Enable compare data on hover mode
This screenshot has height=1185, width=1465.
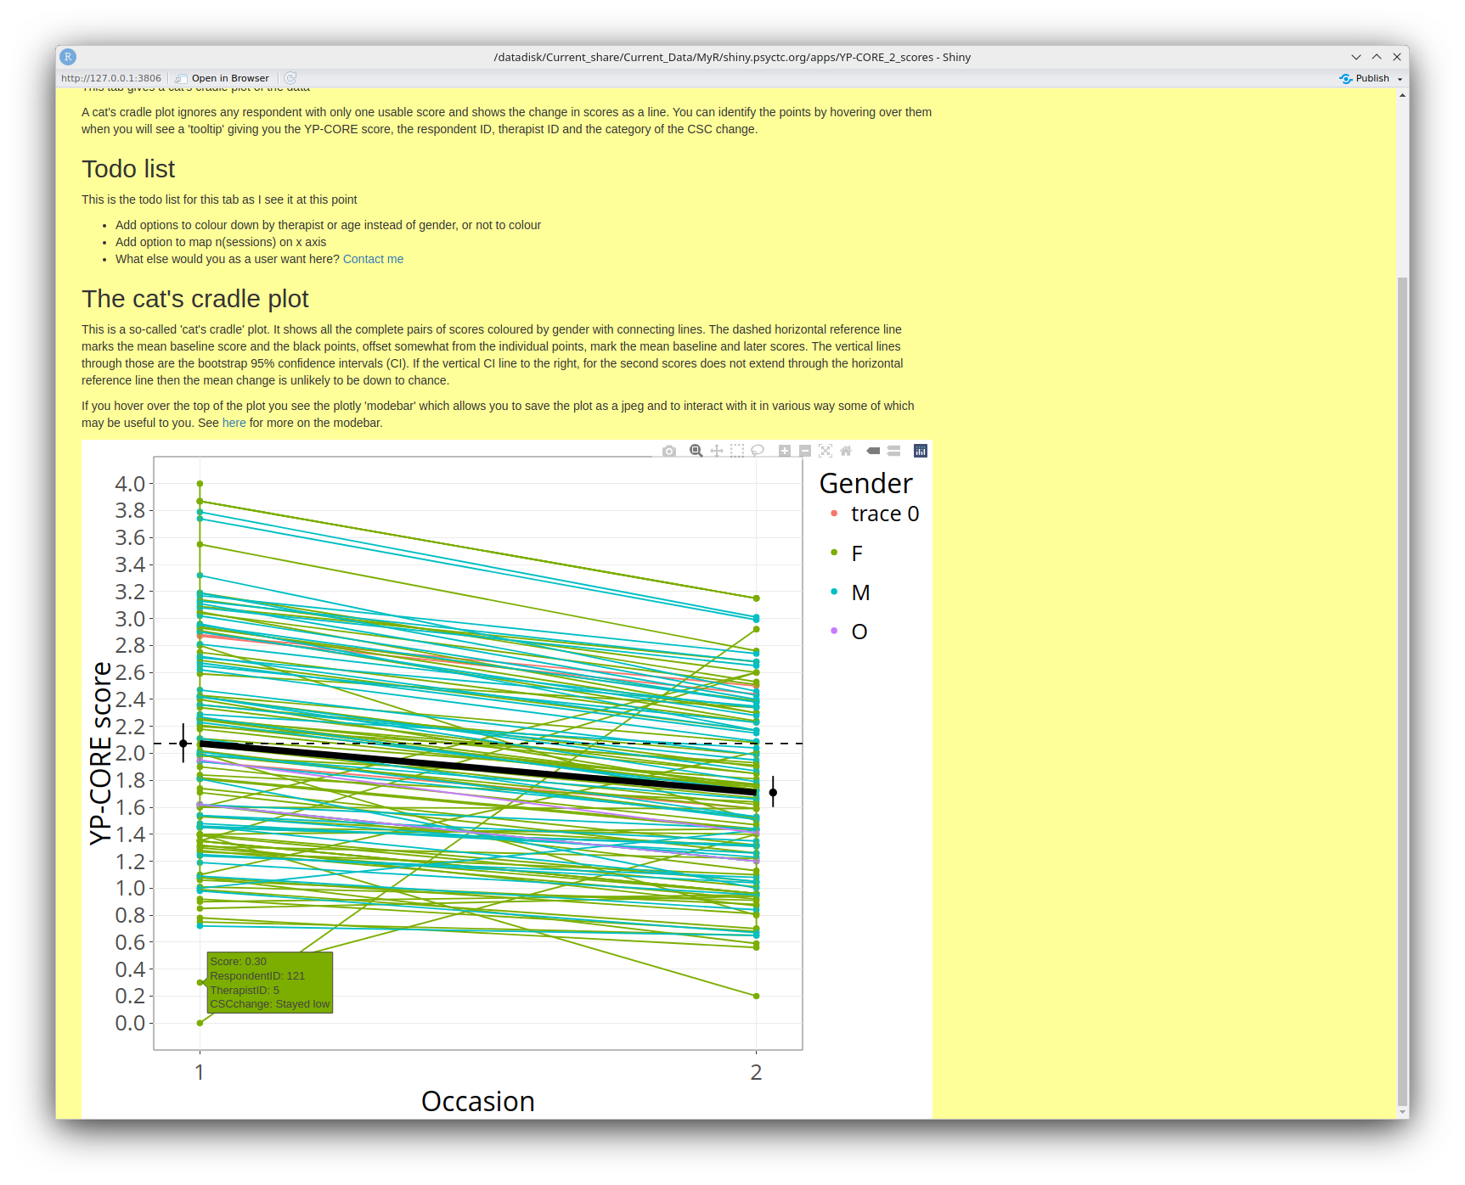pyautogui.click(x=894, y=451)
